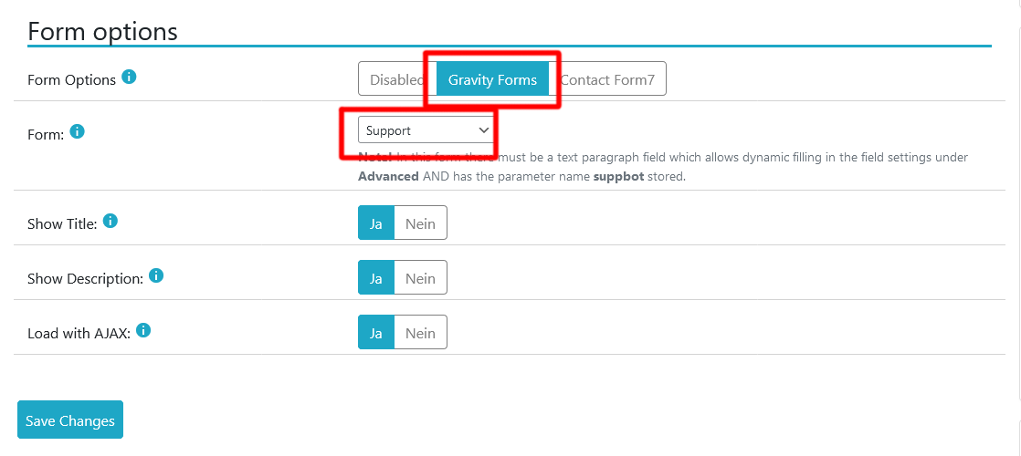Disable Load with AJAX with Nein
Image resolution: width=1021 pixels, height=456 pixels.
tap(420, 332)
